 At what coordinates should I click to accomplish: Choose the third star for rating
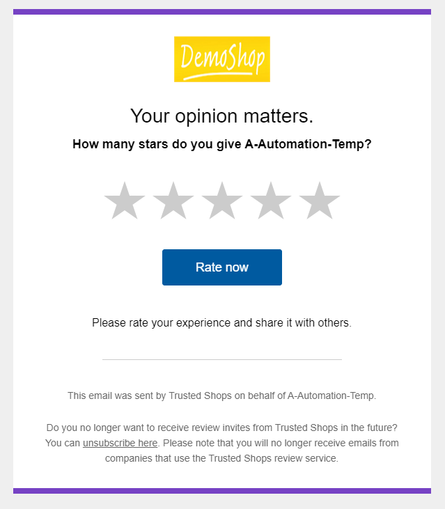click(x=222, y=201)
